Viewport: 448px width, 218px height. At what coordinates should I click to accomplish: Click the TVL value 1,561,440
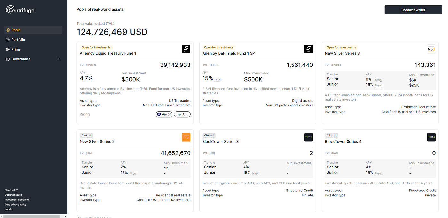pos(300,65)
